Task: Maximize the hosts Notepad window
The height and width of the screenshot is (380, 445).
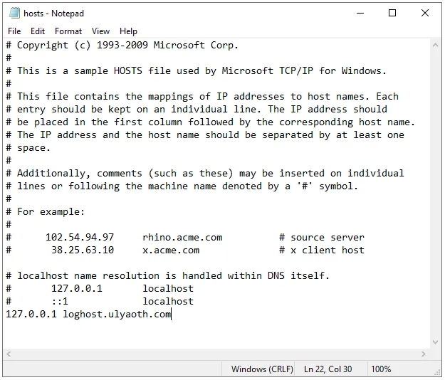Action: click(392, 14)
